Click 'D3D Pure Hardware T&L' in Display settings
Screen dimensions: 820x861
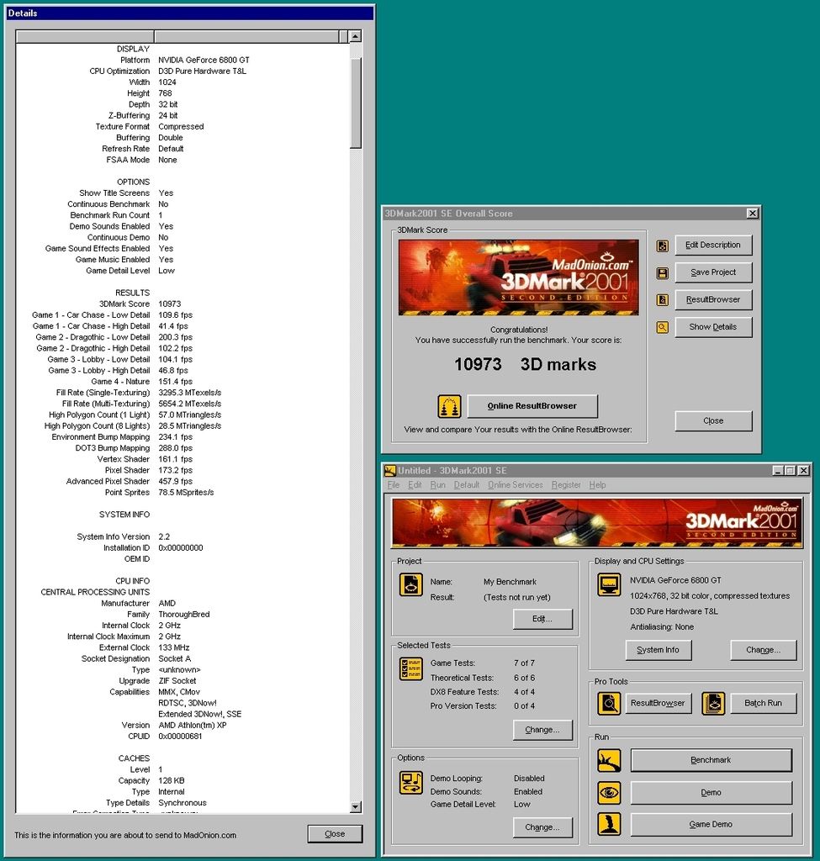point(674,612)
